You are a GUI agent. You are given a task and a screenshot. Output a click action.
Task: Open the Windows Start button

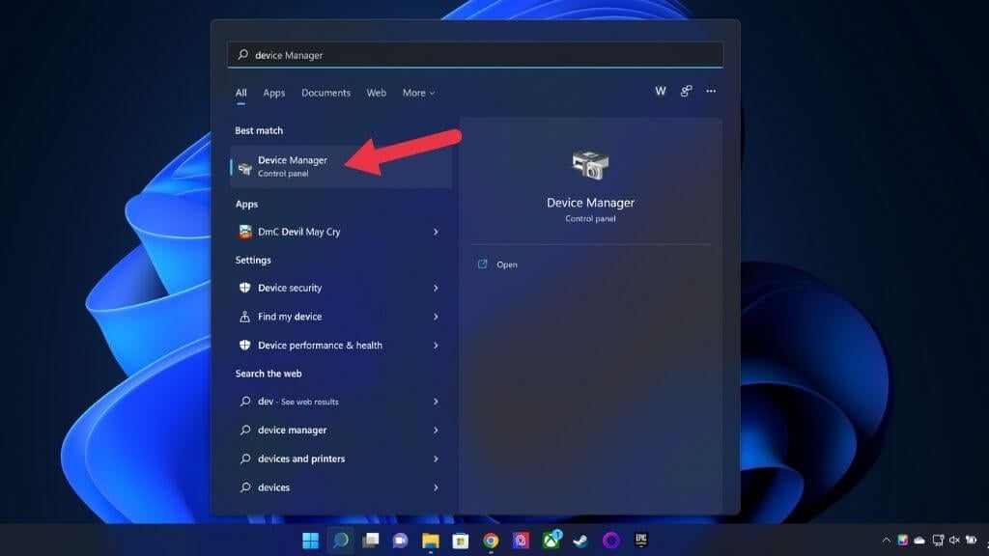click(x=310, y=541)
